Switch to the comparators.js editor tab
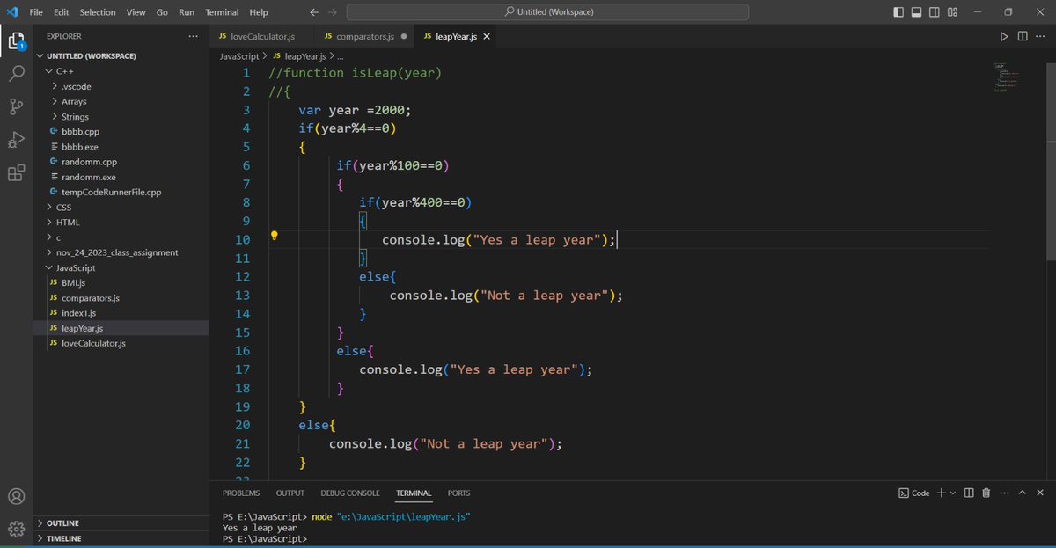This screenshot has height=548, width=1056. [x=363, y=36]
